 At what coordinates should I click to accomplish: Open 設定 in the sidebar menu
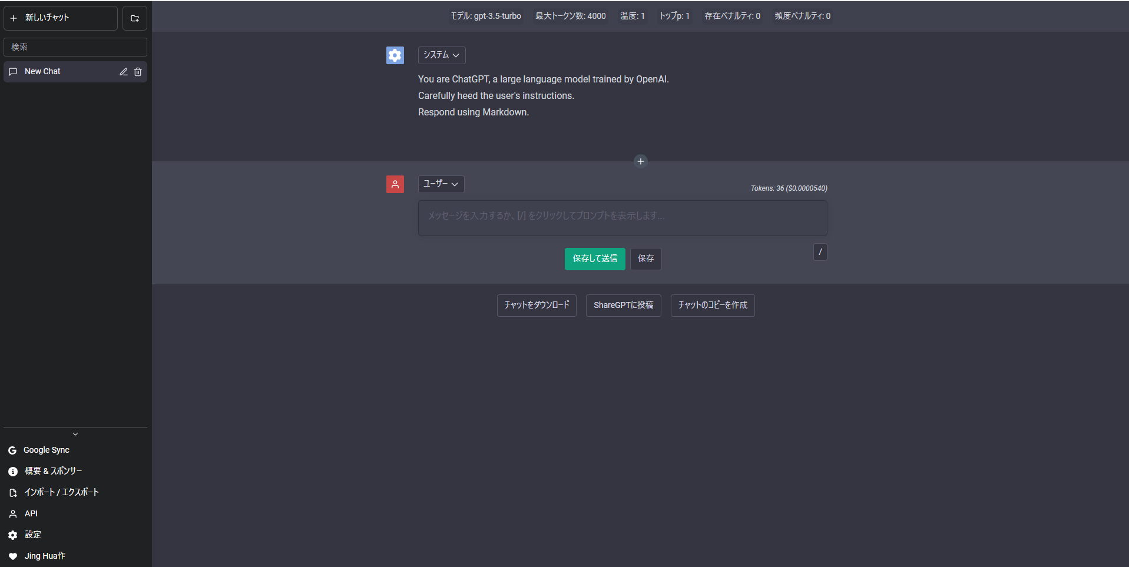[x=32, y=535]
